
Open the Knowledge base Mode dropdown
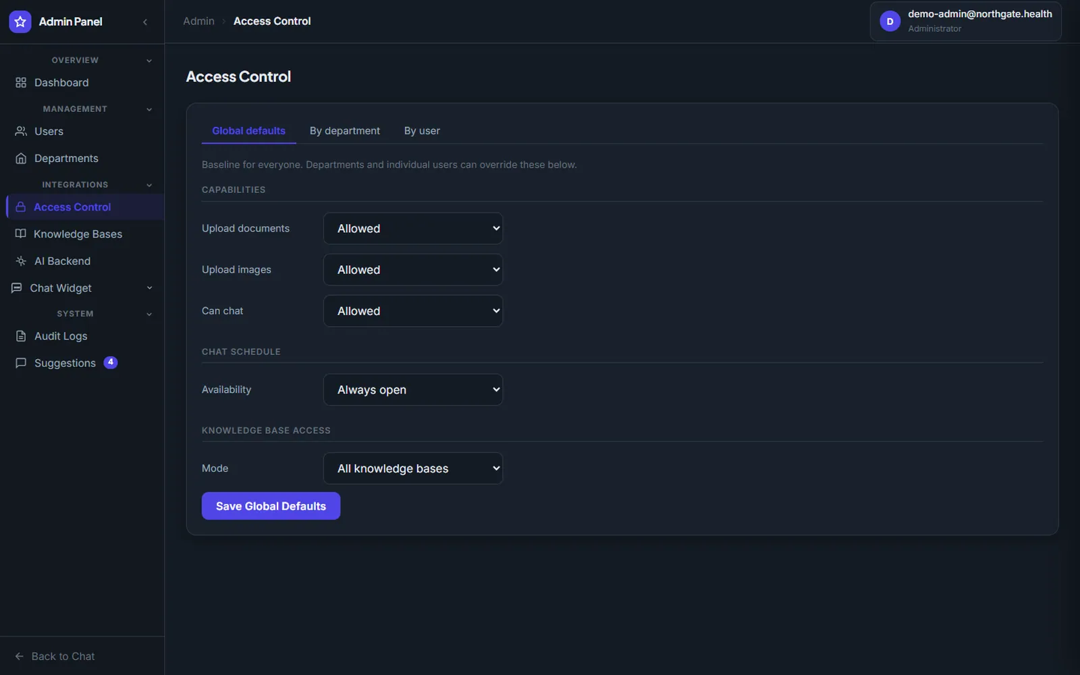(x=413, y=468)
